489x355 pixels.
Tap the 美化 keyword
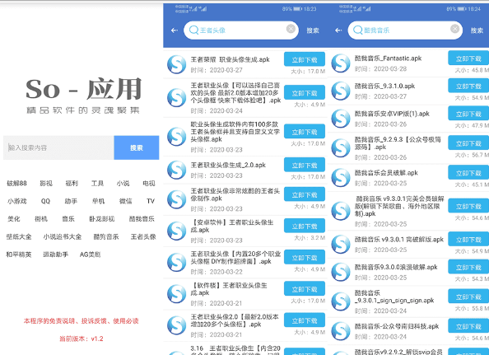pos(13,218)
